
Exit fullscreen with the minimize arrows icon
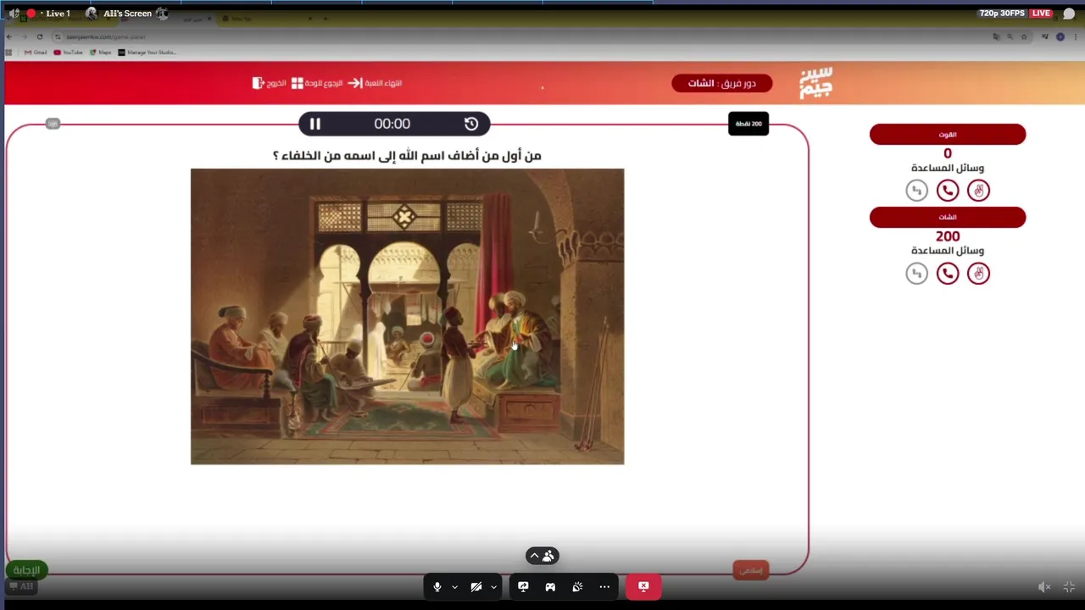[x=1069, y=587]
